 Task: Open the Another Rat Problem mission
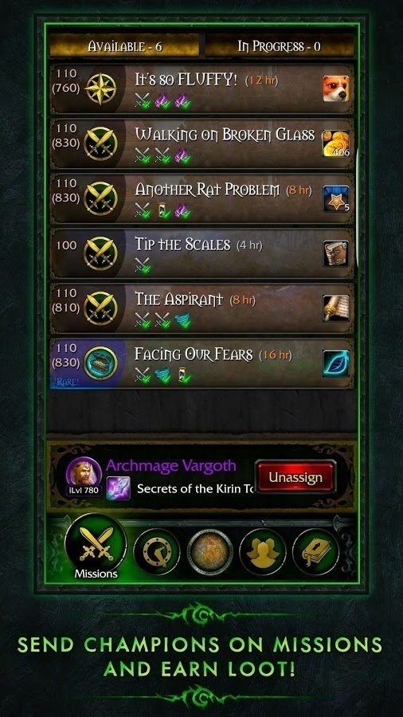point(201,198)
